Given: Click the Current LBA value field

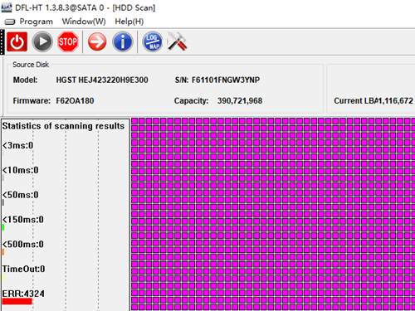Looking at the screenshot, I should click(393, 100).
